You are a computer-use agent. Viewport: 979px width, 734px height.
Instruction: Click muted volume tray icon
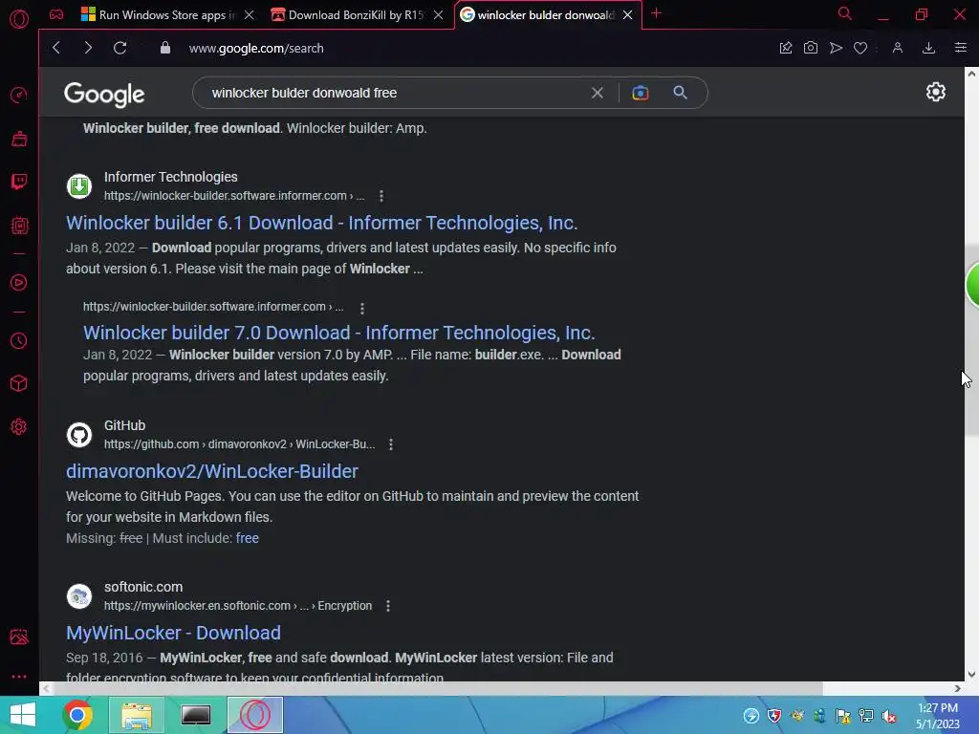click(889, 716)
